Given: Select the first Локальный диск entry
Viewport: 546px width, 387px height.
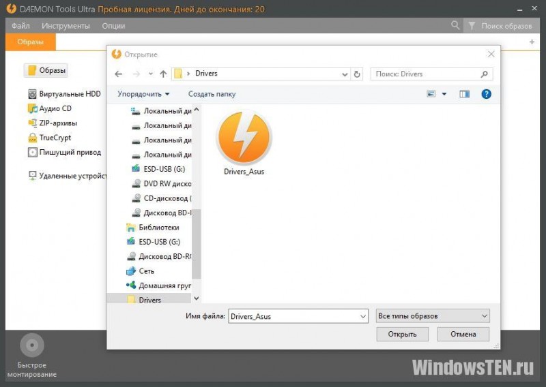Looking at the screenshot, I should click(x=161, y=111).
